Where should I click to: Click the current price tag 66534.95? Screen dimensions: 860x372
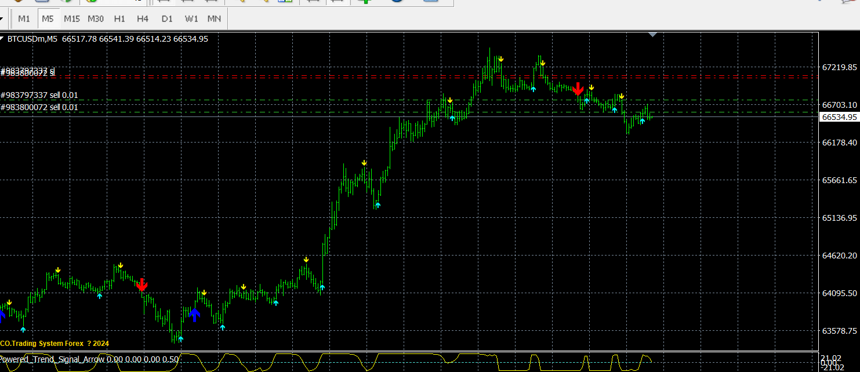(x=839, y=117)
